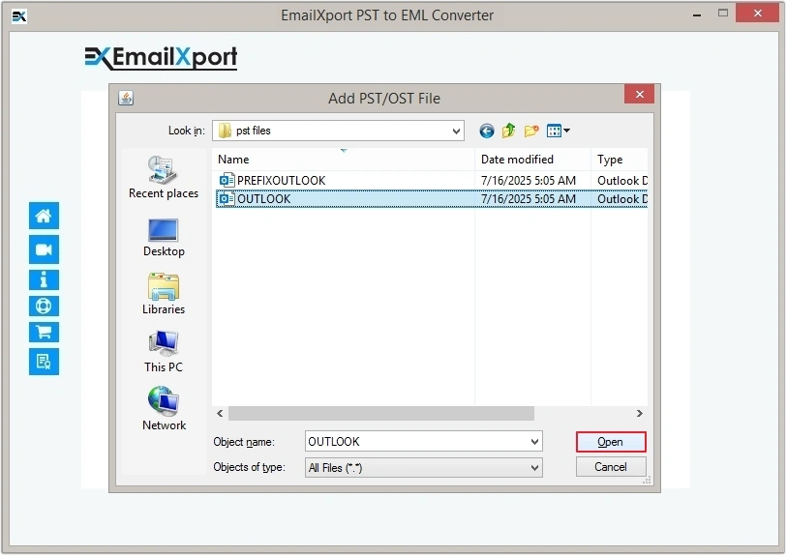The image size is (787, 556).
Task: Sort by Name column header
Action: (343, 160)
